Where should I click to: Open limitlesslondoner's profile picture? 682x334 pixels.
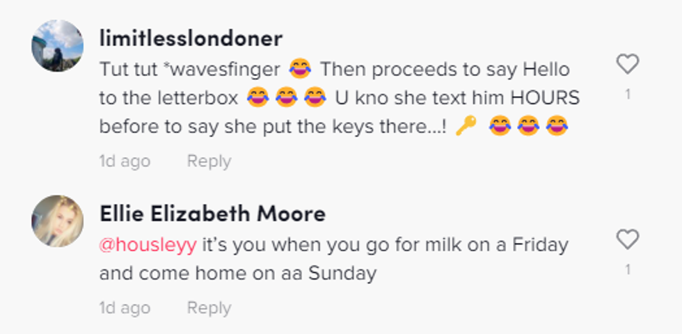click(x=58, y=45)
